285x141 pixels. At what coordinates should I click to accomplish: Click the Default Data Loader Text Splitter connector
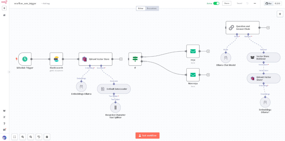[x=114, y=94]
